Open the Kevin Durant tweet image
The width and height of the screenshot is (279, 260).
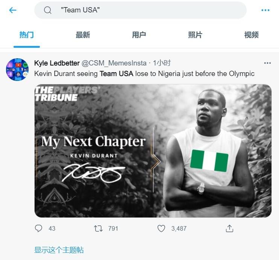(x=153, y=151)
